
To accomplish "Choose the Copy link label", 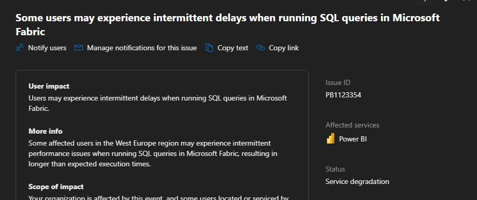I will pyautogui.click(x=284, y=48).
